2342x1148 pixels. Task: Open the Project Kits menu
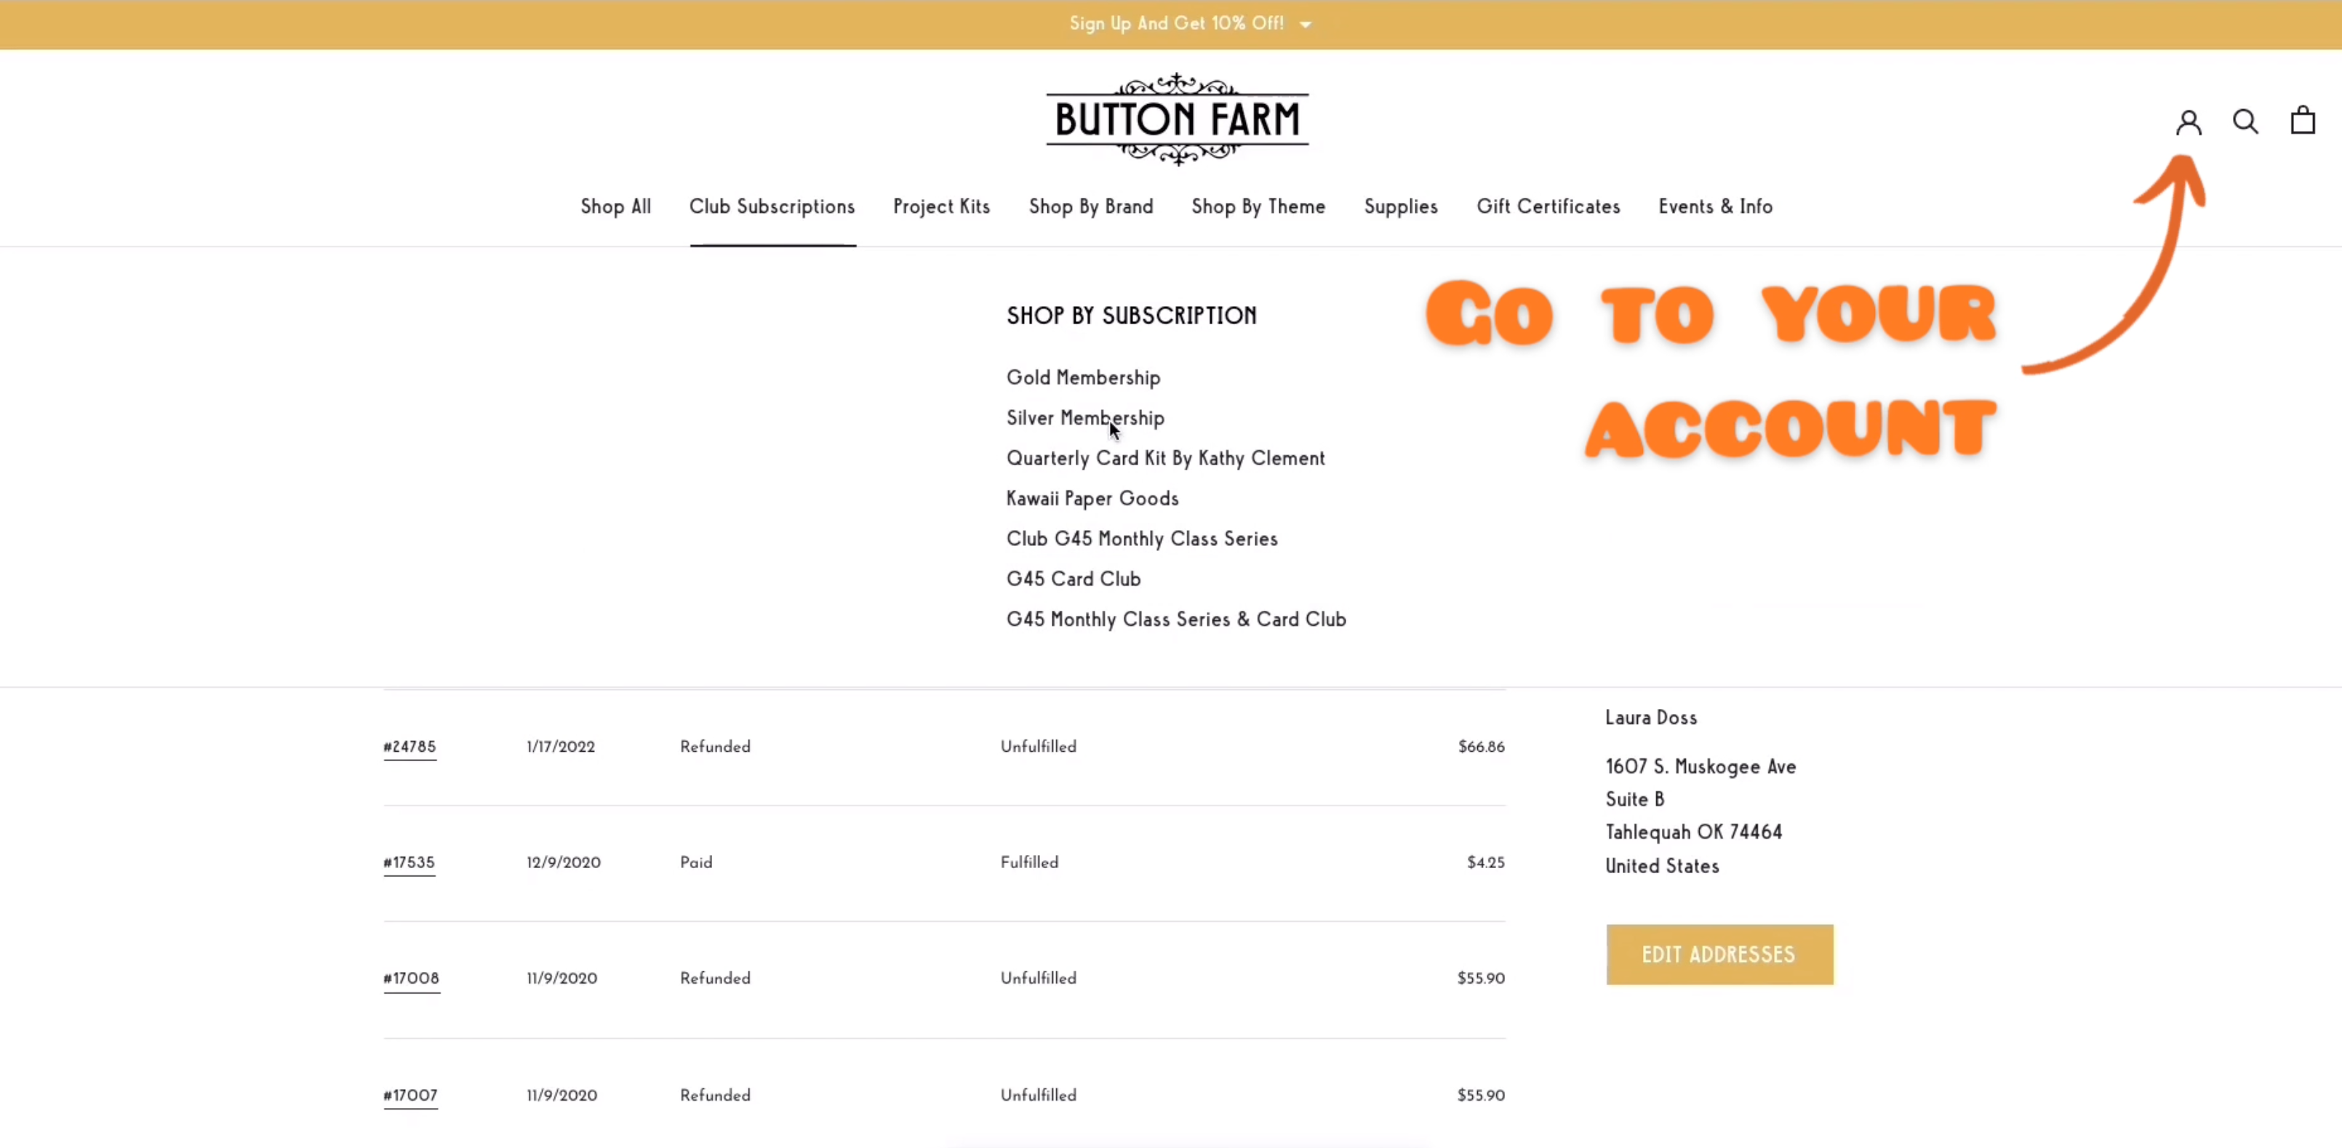941,206
